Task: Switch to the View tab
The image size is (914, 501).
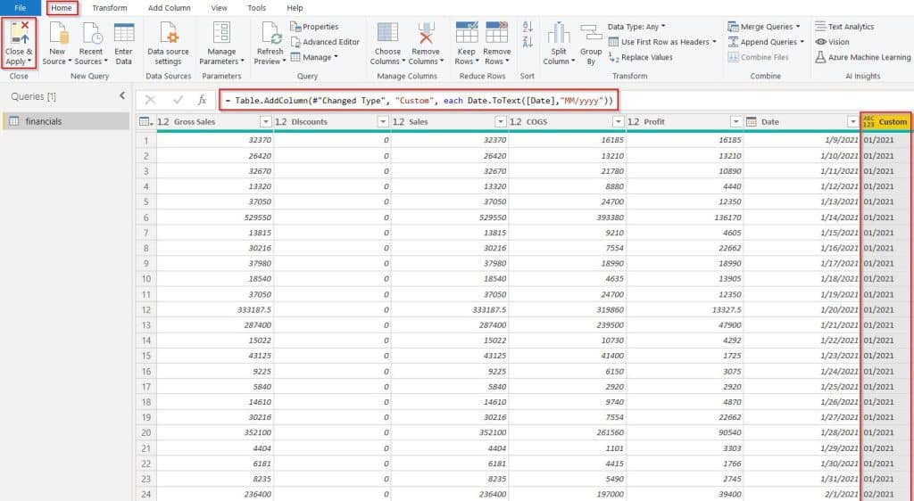Action: [220, 7]
